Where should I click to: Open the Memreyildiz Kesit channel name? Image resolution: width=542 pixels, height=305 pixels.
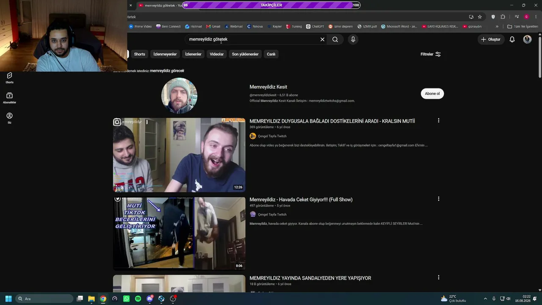point(268,87)
